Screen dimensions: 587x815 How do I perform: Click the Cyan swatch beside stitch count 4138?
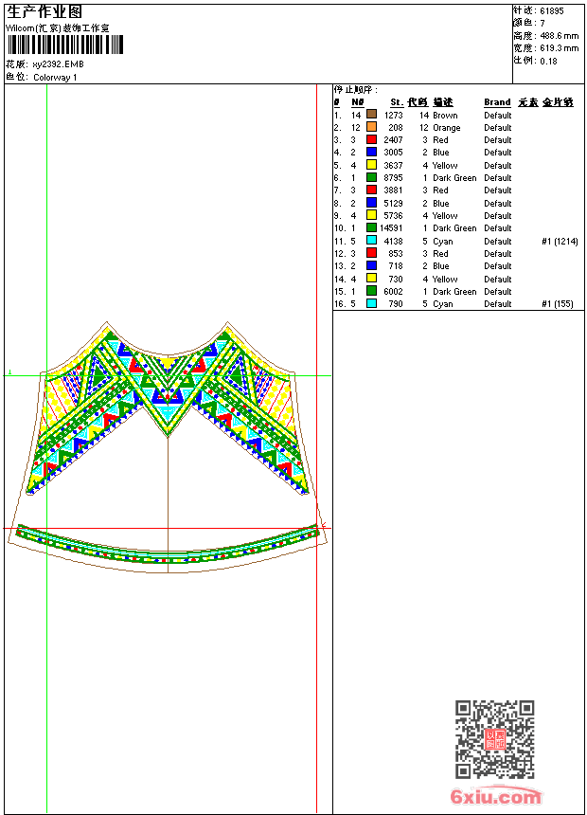[x=371, y=240]
